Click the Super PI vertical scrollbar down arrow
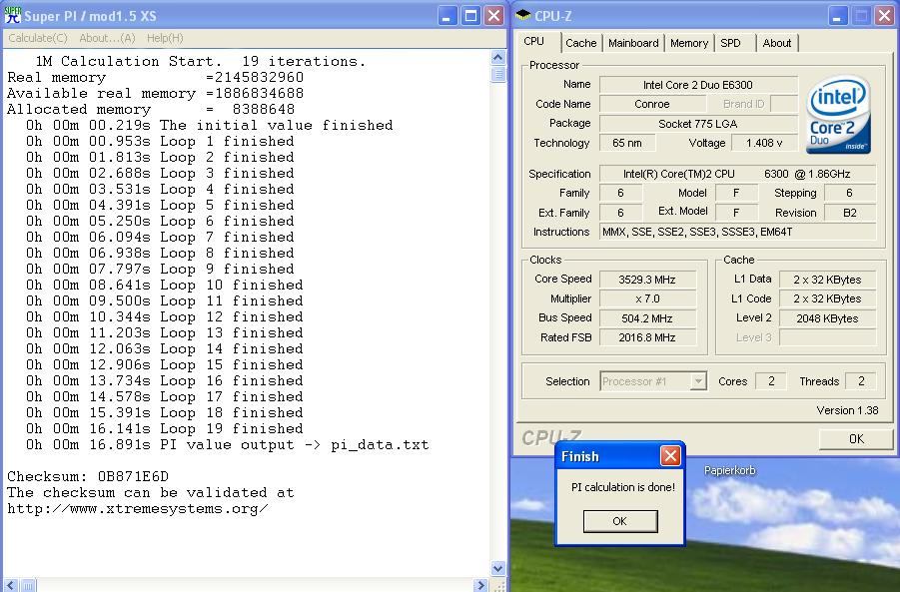The height and width of the screenshot is (592, 900). pos(497,568)
